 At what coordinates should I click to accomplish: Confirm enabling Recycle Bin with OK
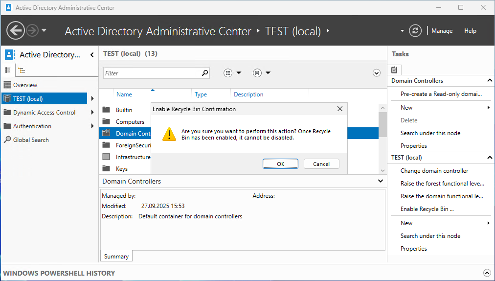[280, 164]
